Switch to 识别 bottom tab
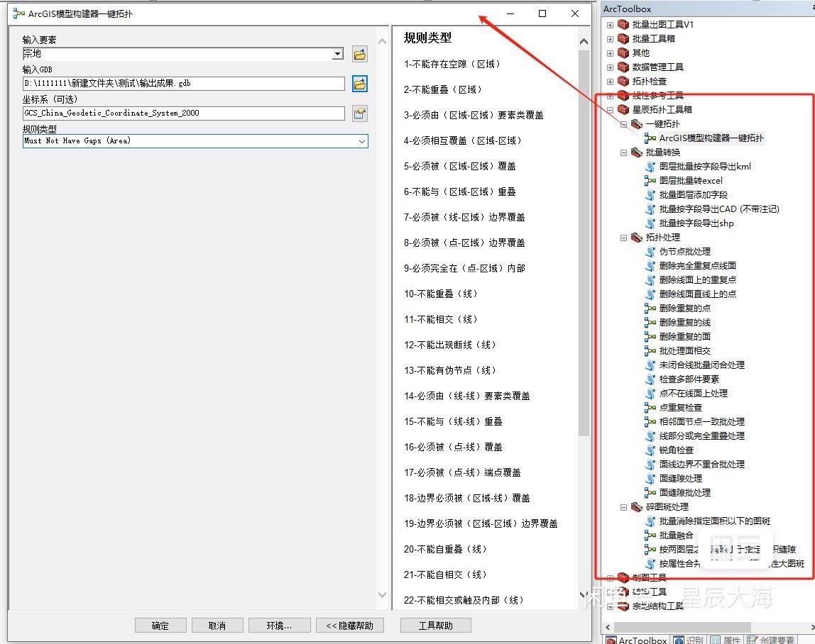Image resolution: width=815 pixels, height=644 pixels. (x=688, y=640)
